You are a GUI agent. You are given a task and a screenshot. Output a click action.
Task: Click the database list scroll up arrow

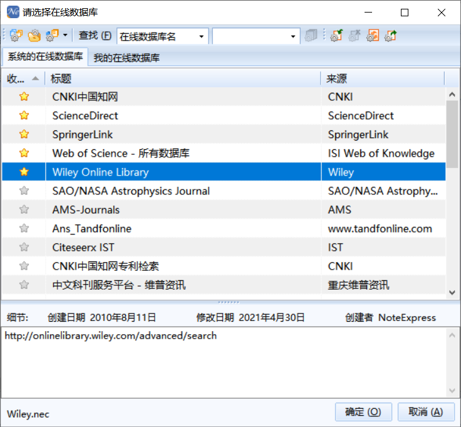tap(452, 95)
